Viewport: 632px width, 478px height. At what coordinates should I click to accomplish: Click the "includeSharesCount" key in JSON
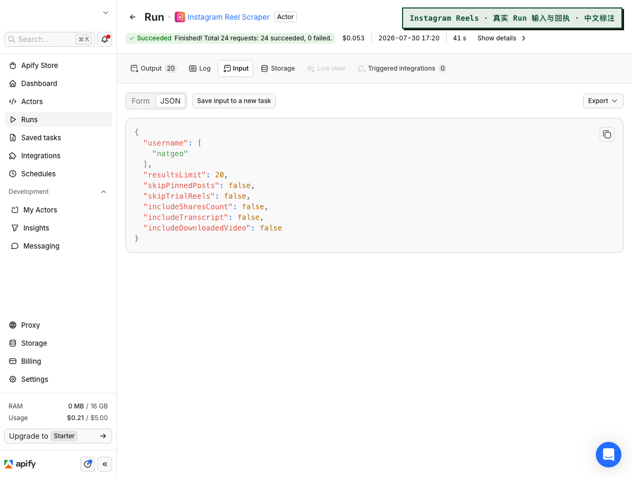click(x=188, y=207)
